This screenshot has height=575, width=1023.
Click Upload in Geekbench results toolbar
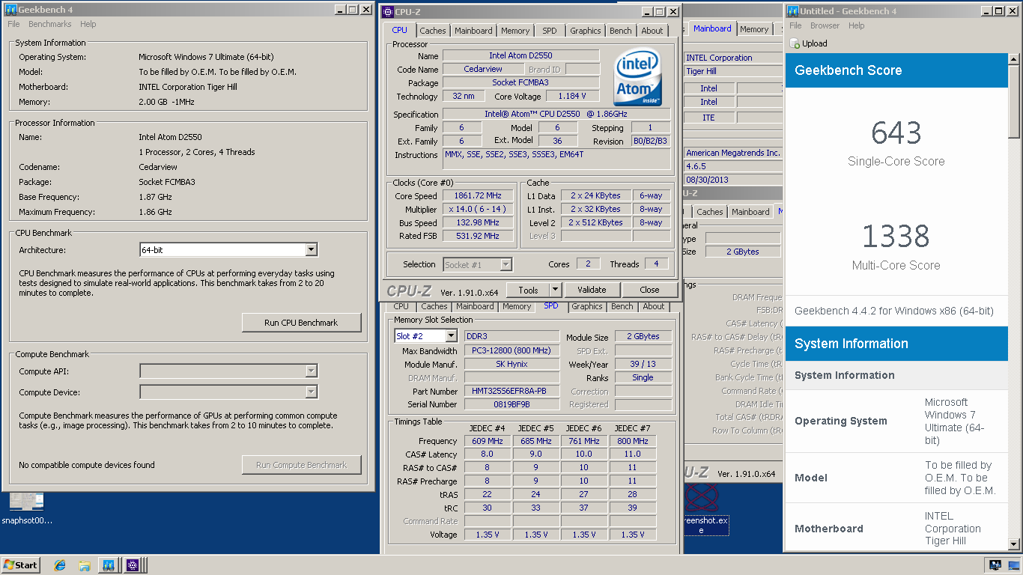[x=809, y=43]
